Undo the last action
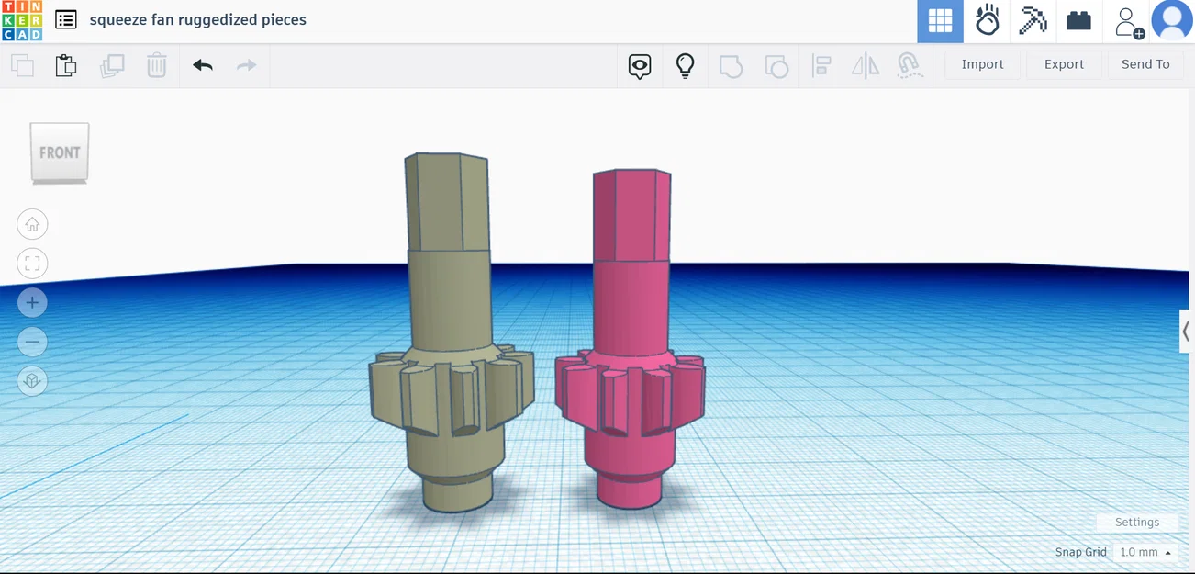 (203, 65)
